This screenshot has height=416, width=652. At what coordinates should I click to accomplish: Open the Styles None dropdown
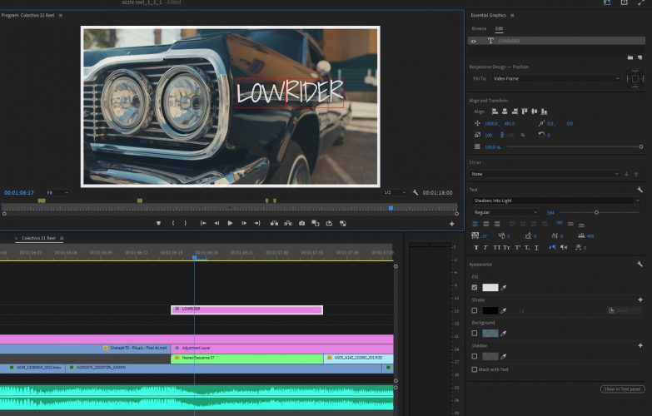pos(545,174)
